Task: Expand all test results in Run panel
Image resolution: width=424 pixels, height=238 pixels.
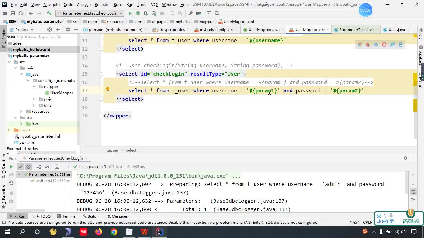Action: point(57,167)
